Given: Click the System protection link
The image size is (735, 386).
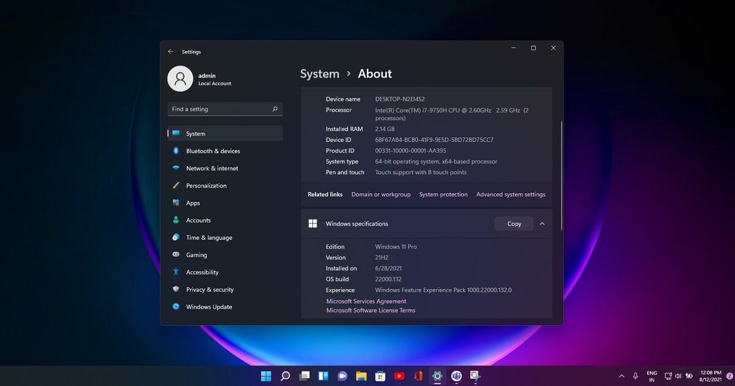Looking at the screenshot, I should click(443, 195).
